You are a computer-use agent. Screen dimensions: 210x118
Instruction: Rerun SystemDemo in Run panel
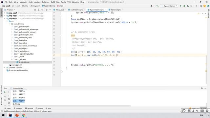pyautogui.click(x=5, y=92)
